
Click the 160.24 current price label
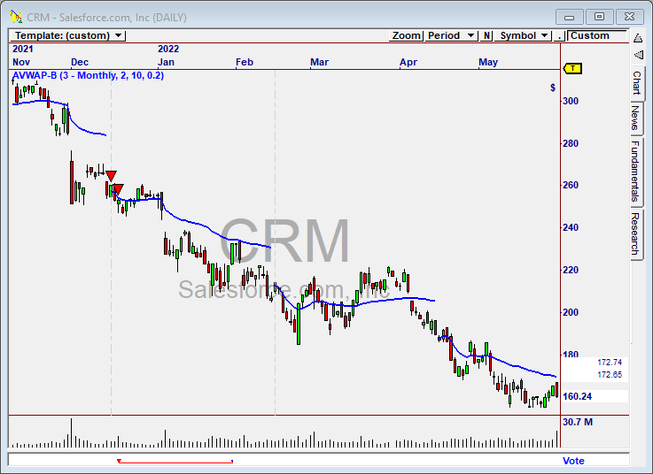tap(577, 396)
